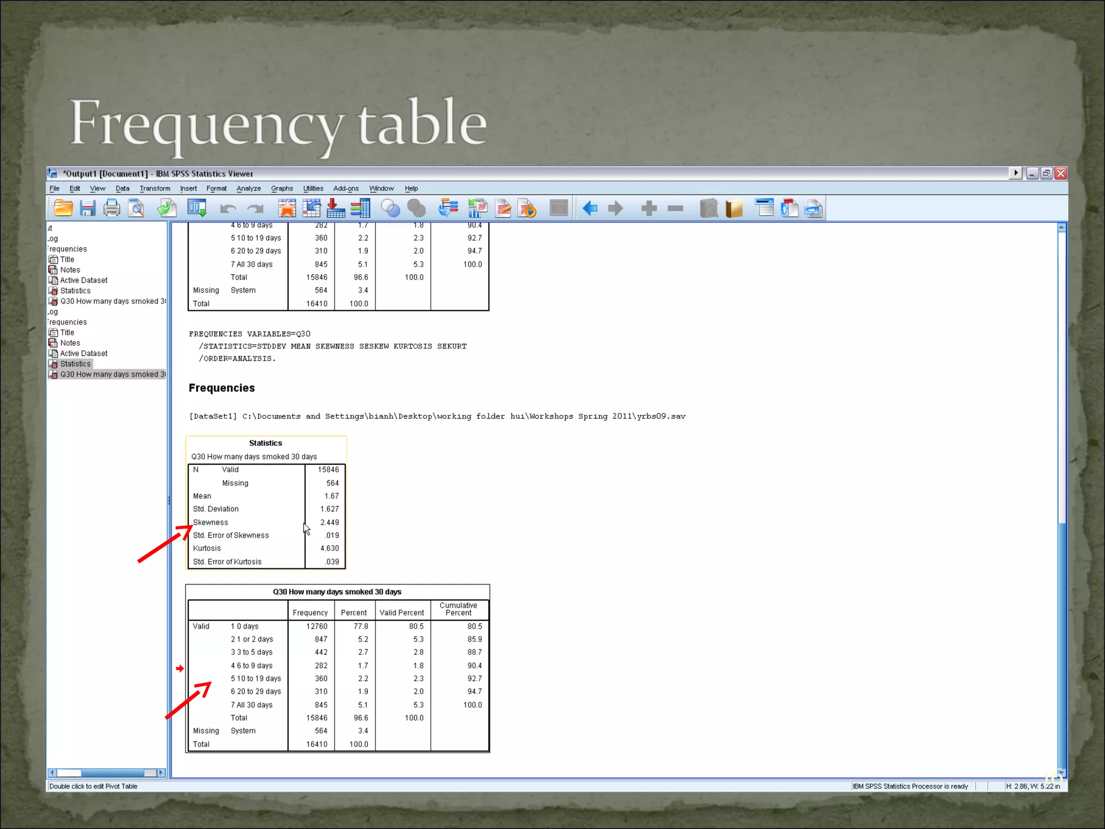Click the Go to Data star icon
The height and width of the screenshot is (829, 1105).
click(x=287, y=208)
